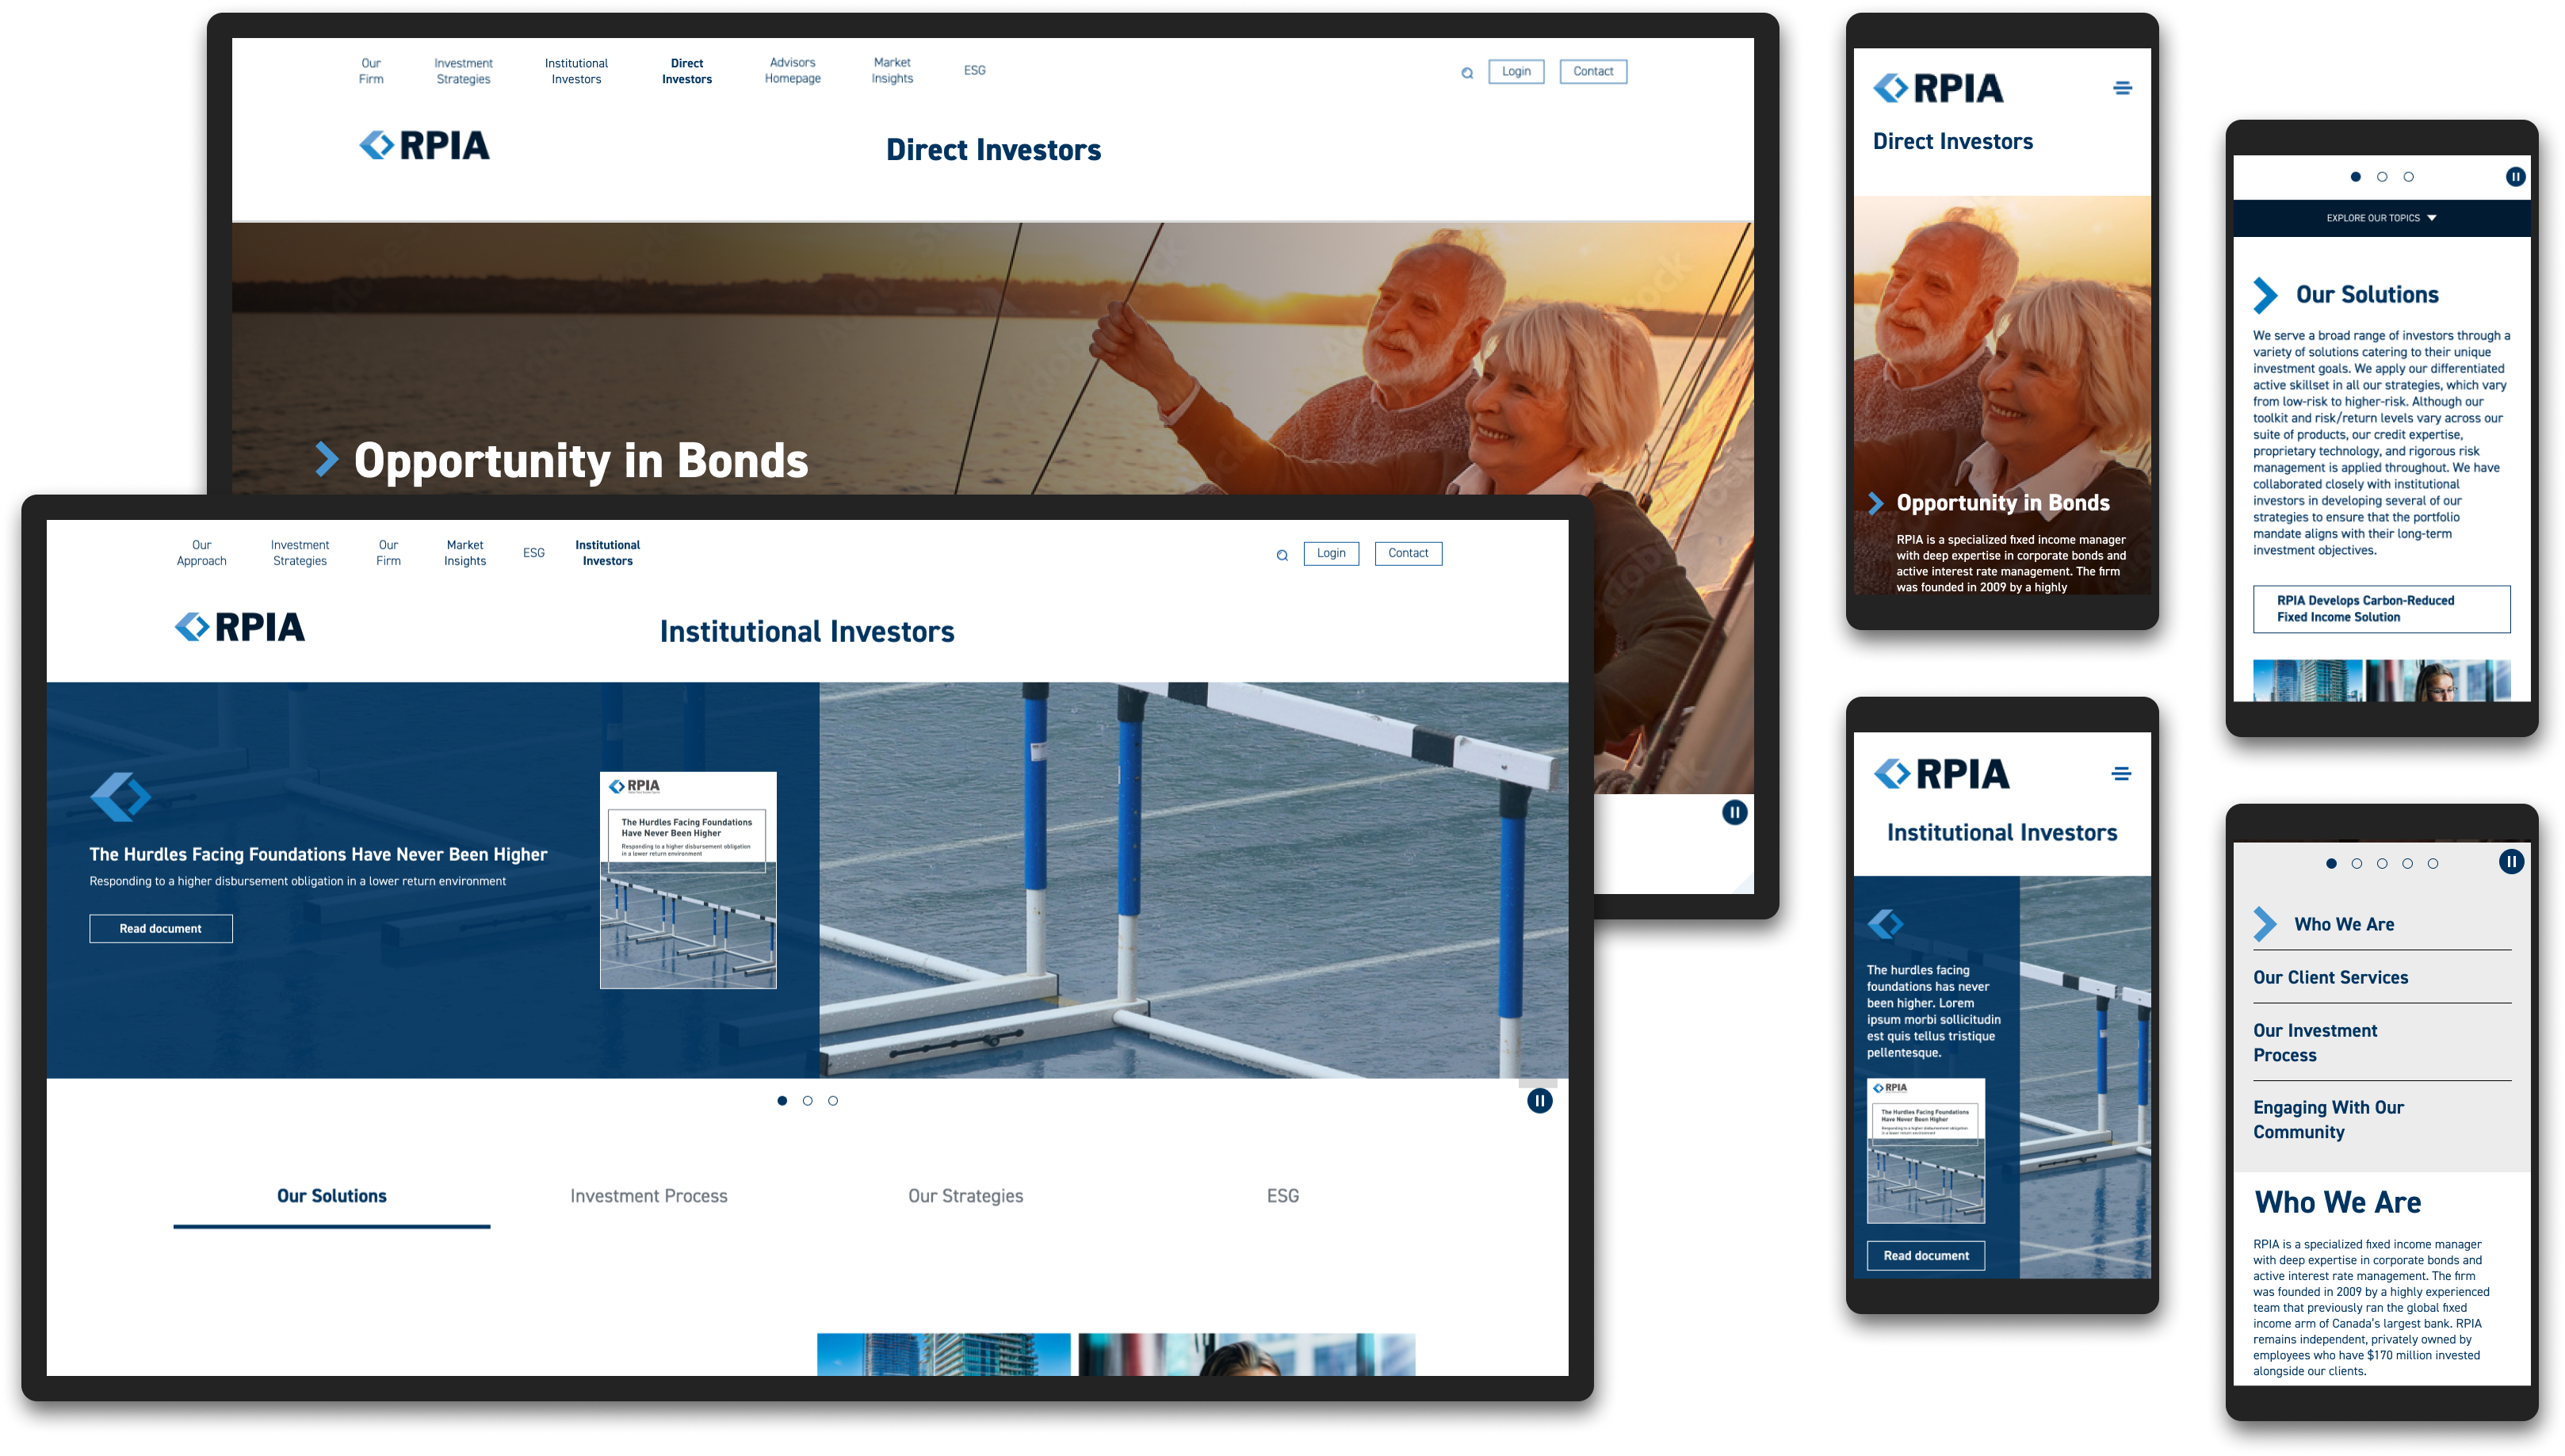This screenshot has height=1456, width=2565.
Task: Click the 'Direct Investors' navigation menu item
Action: coord(689,71)
